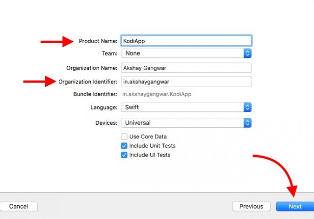314x219 pixels.
Task: Focus the Product Name field containing KodiApp
Action: coord(186,41)
